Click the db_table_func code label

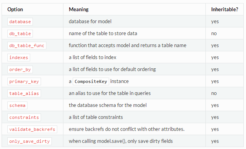click(27, 46)
